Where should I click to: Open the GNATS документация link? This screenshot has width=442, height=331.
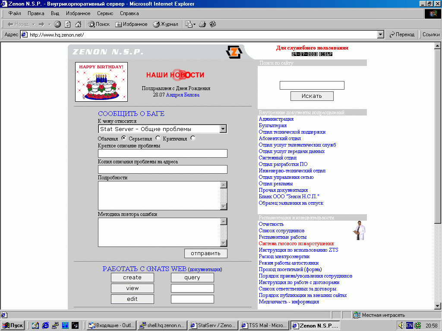205,269
